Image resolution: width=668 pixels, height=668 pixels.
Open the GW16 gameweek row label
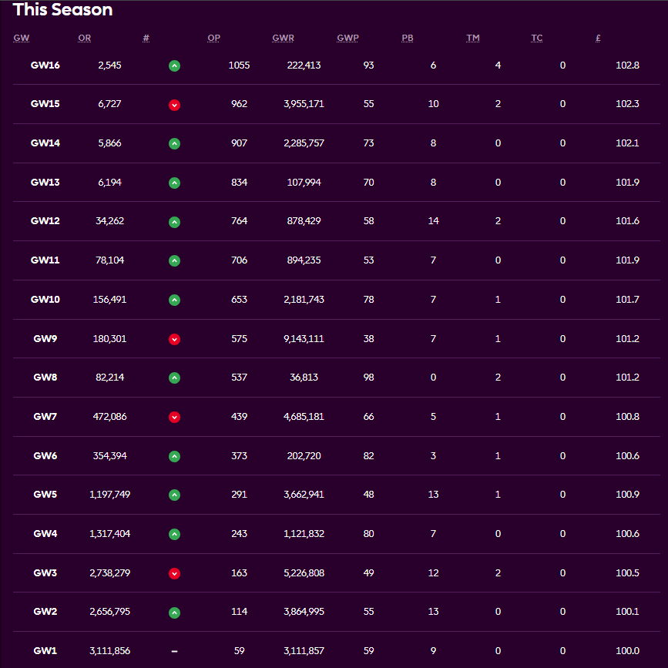[x=45, y=65]
